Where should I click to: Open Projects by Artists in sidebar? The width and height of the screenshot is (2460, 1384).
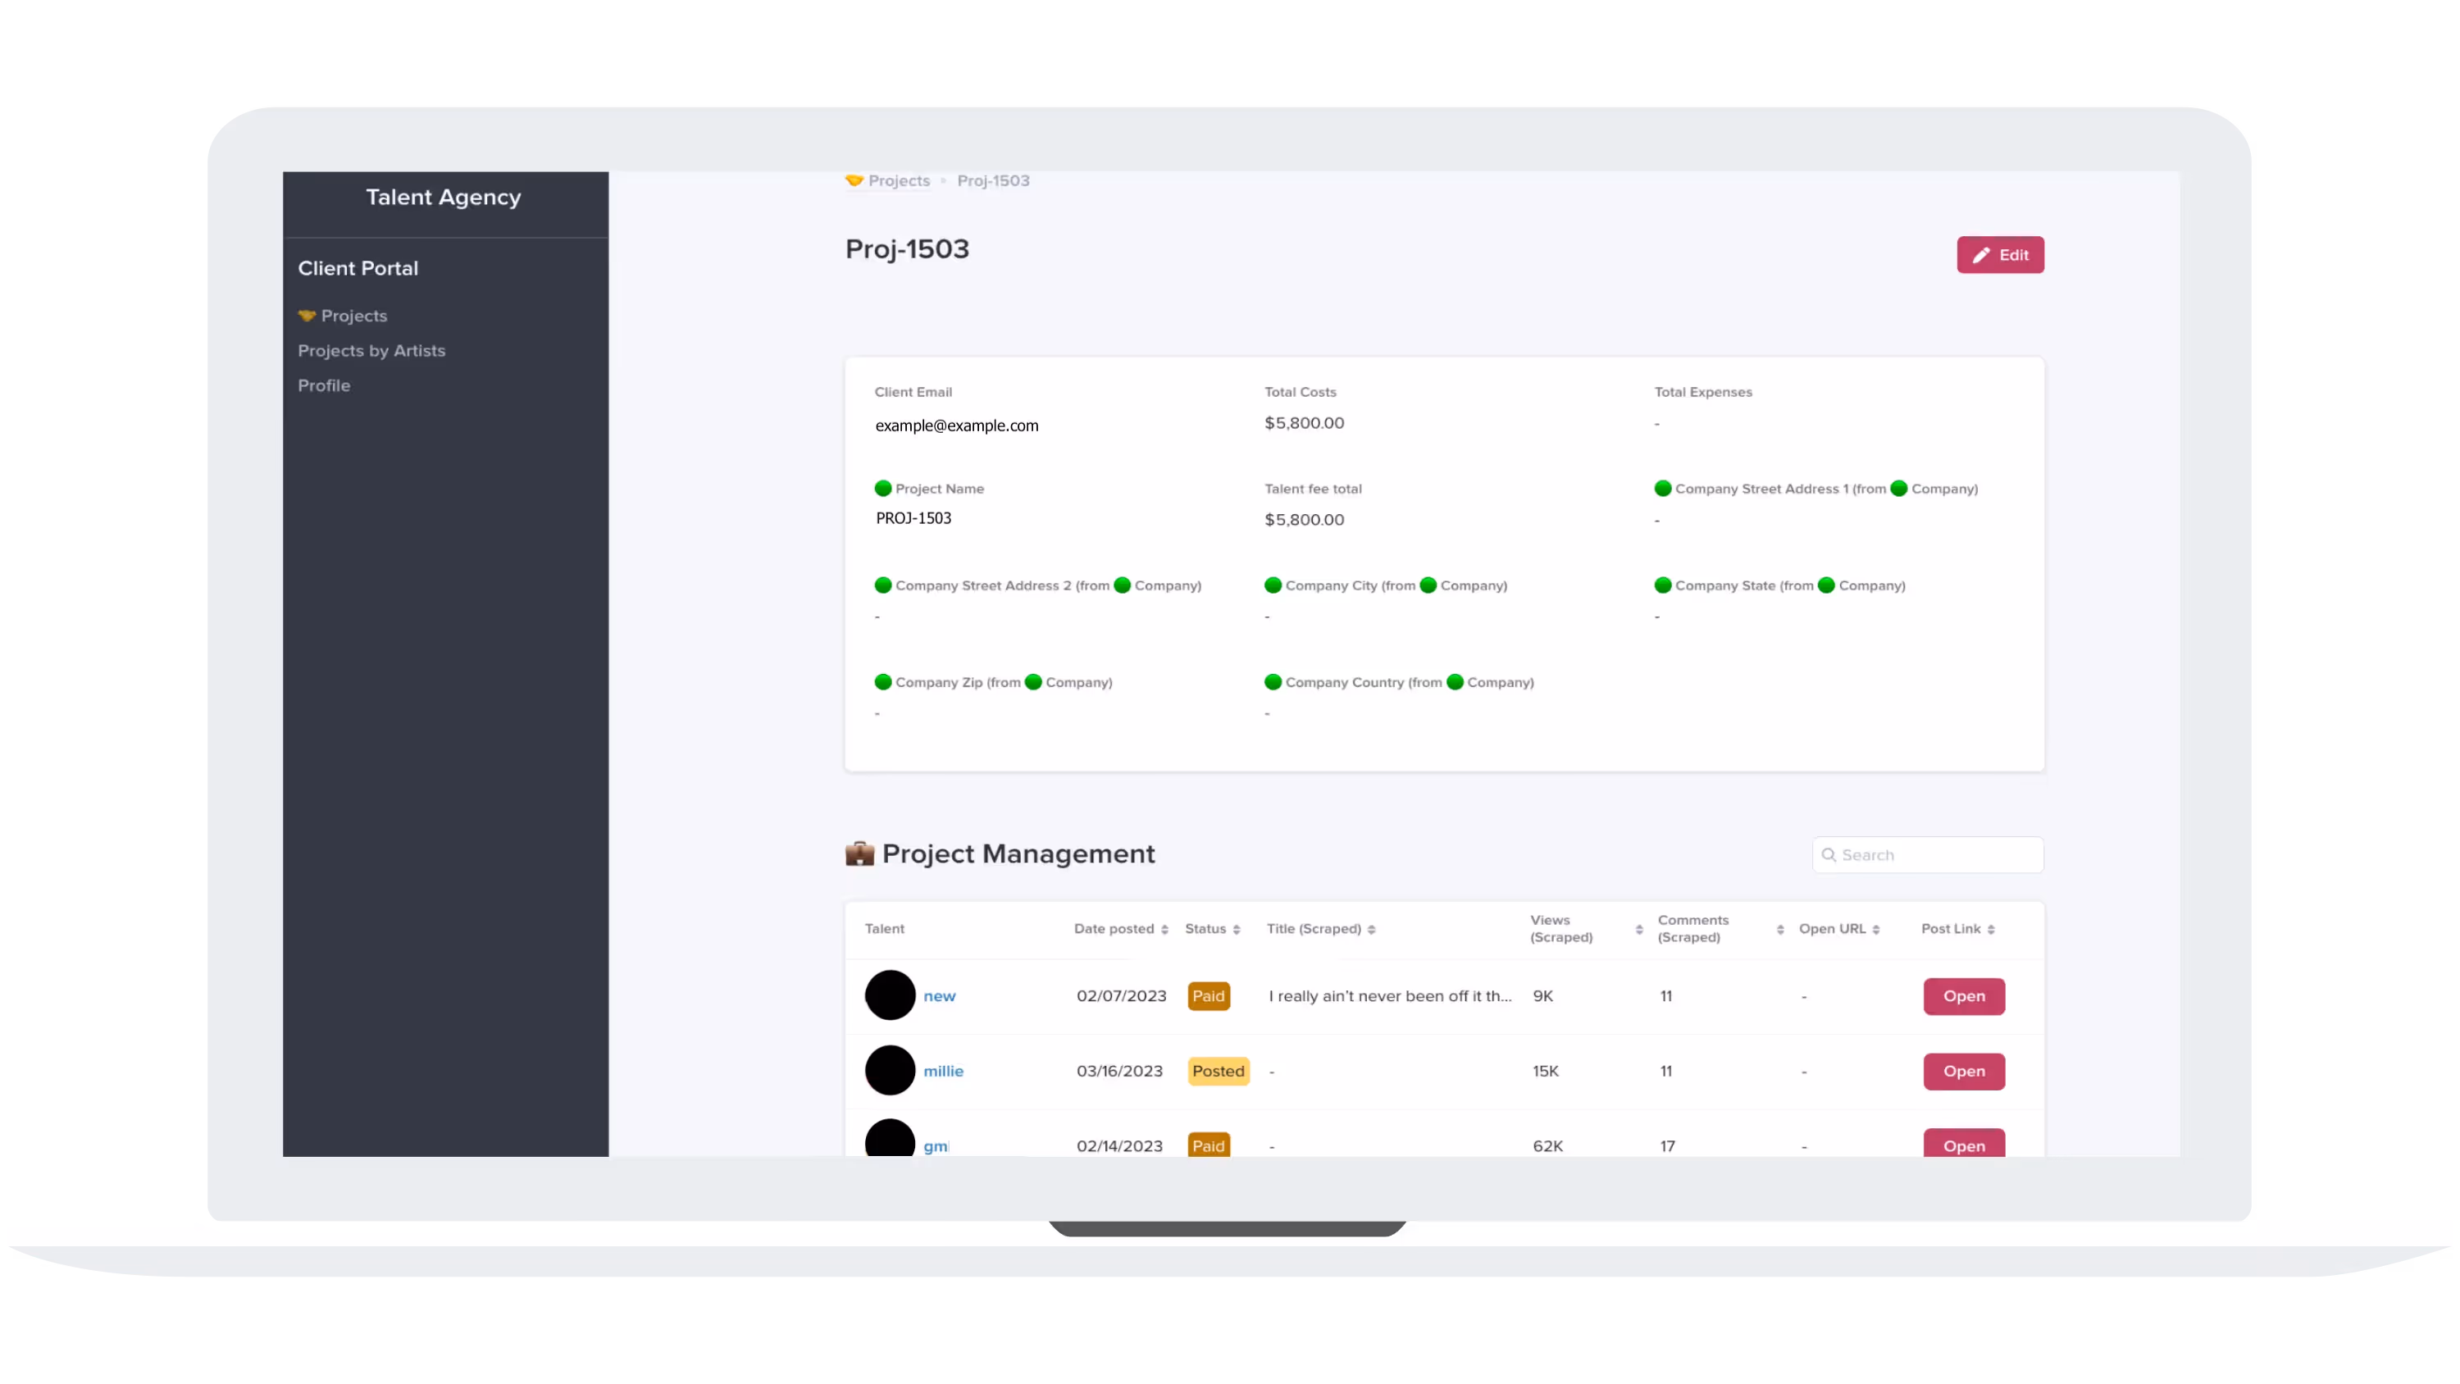pyautogui.click(x=371, y=351)
